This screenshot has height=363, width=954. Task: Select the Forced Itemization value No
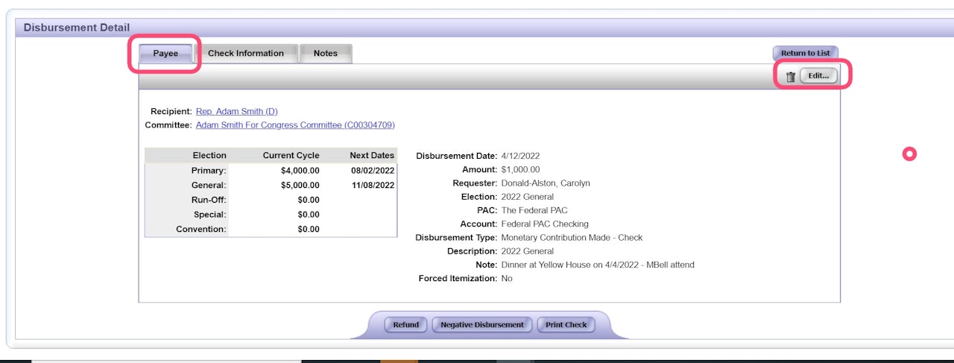point(507,278)
